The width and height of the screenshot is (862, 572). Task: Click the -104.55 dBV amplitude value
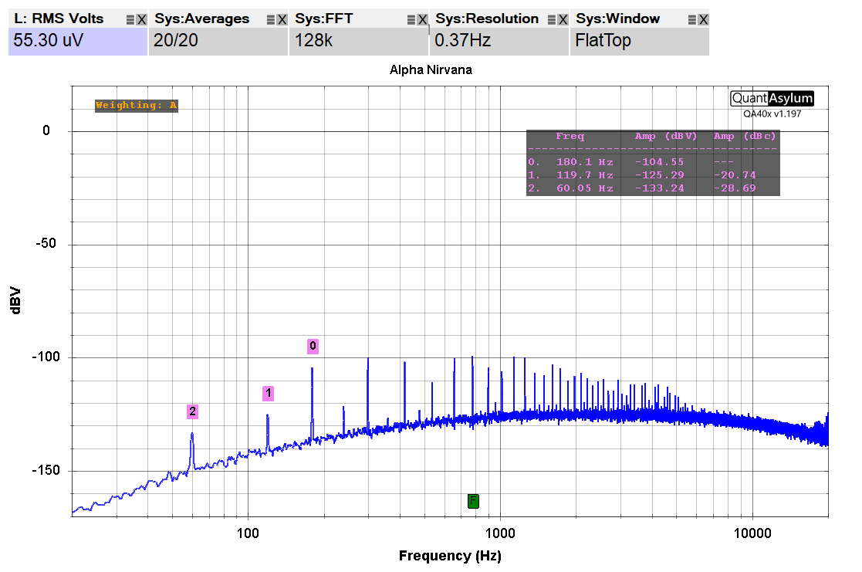click(x=660, y=162)
